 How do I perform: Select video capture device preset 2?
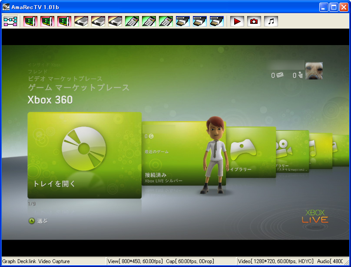(46, 21)
